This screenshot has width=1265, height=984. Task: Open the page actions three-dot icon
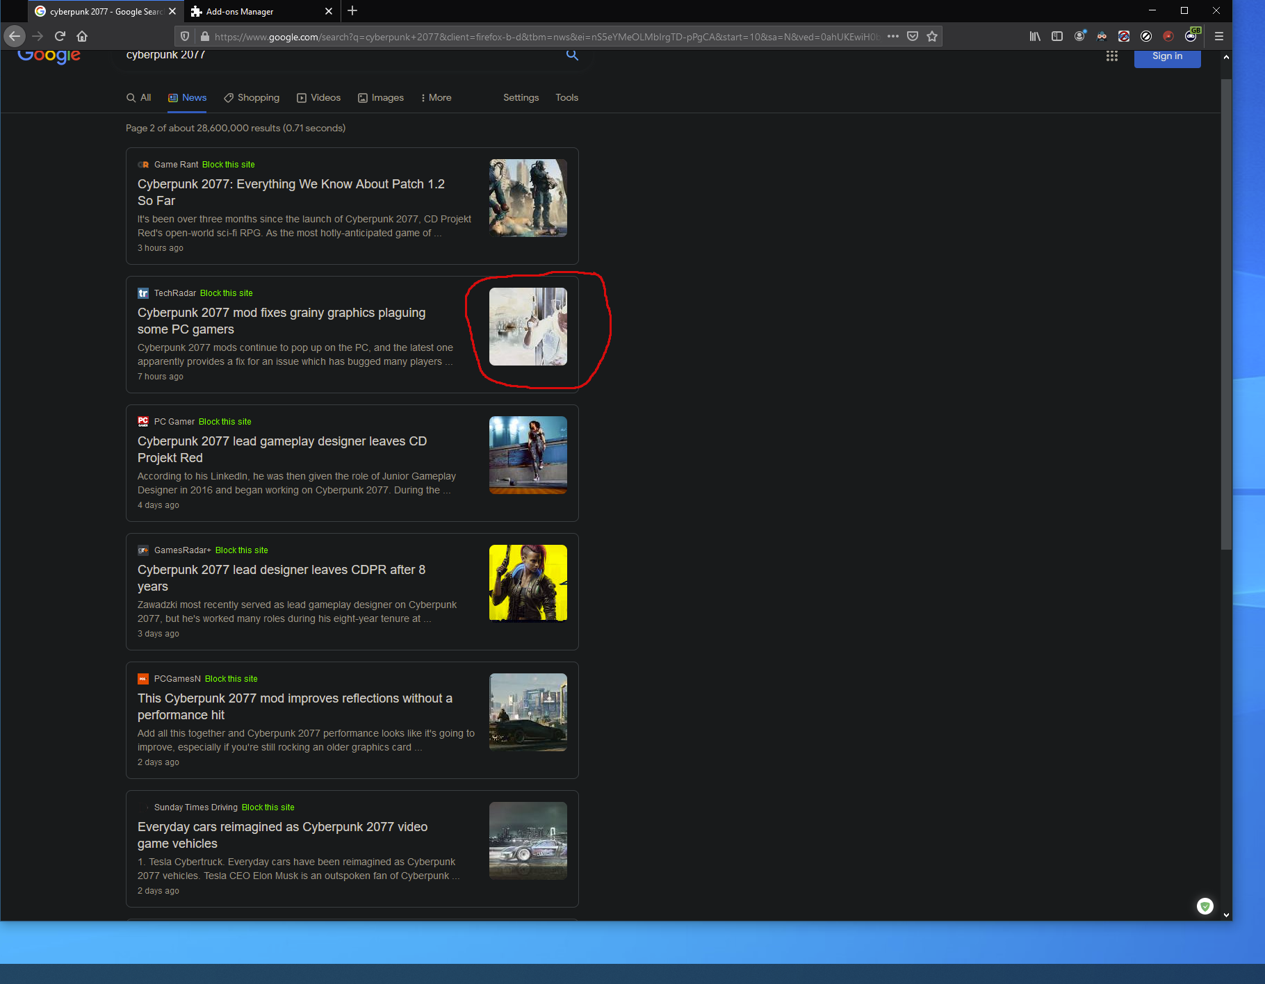click(893, 36)
